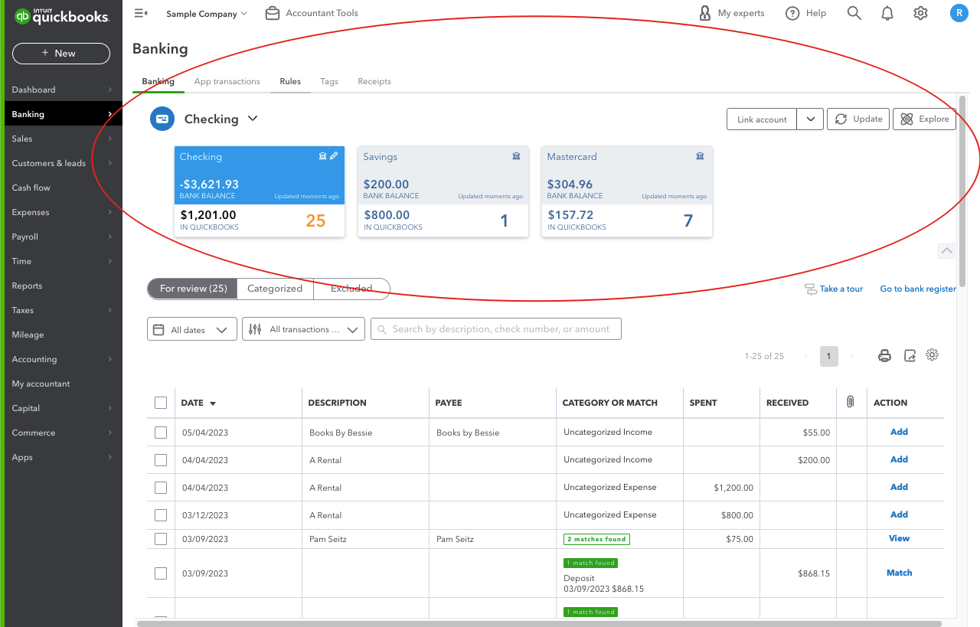Open the Excluded tab
980x627 pixels.
click(351, 289)
